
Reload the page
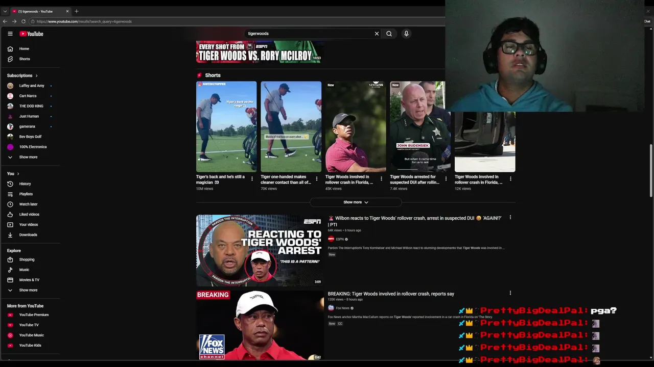point(24,21)
